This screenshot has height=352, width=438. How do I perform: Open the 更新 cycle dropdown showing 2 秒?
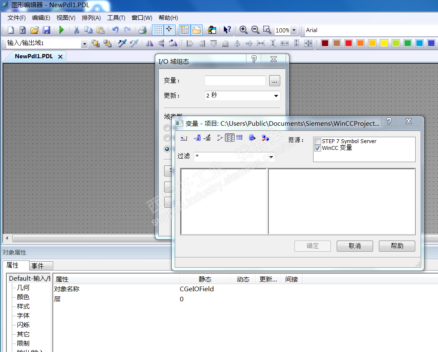[242, 95]
